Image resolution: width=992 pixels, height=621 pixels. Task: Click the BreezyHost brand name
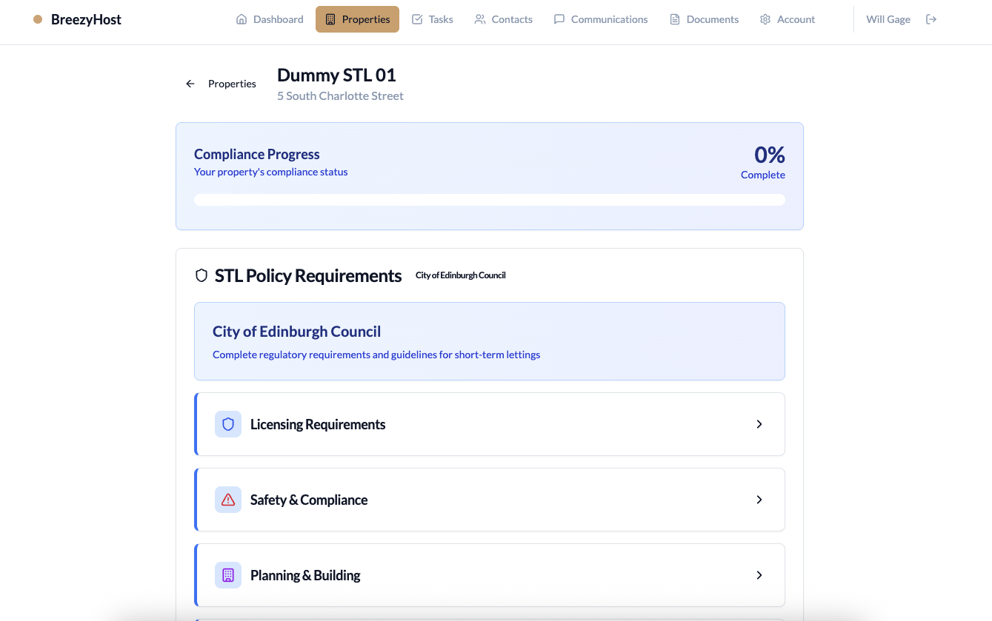tap(86, 19)
